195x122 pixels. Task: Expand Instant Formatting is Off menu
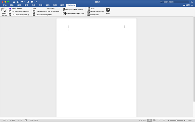click(73, 14)
